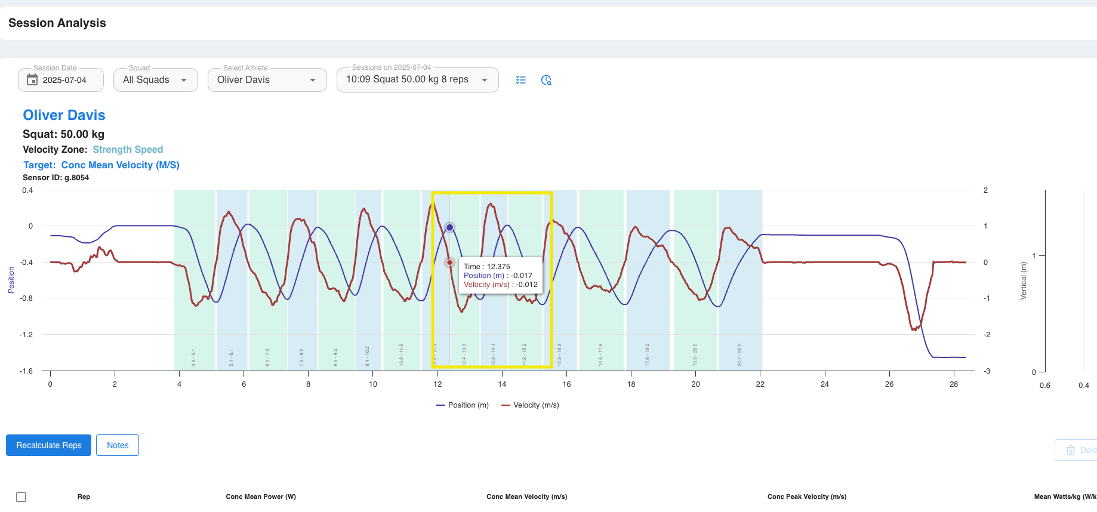Screen dimensions: 1097x512
Task: Select the 3.8 - 5.1 rep region on chart
Action: click(x=194, y=280)
